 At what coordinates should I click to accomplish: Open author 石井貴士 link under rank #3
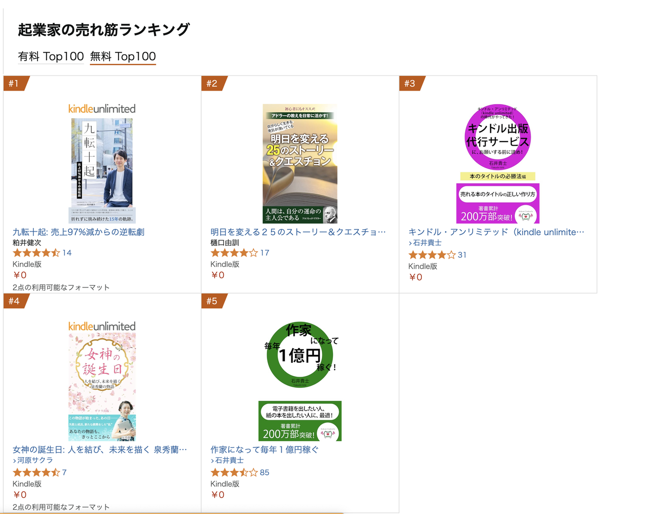coord(427,243)
